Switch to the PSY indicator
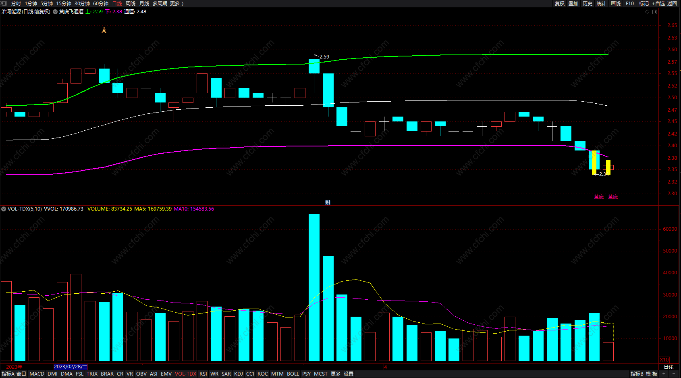Viewport: 681px width, 378px height. click(x=307, y=374)
